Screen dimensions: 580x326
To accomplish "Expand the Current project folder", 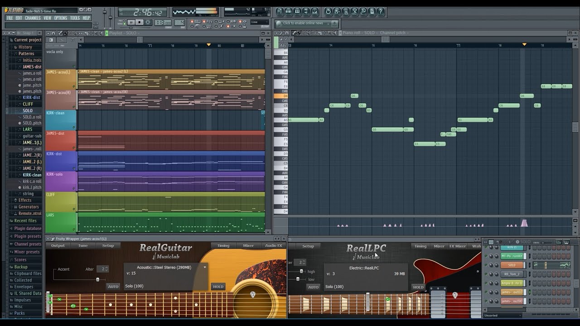I will click(x=27, y=40).
